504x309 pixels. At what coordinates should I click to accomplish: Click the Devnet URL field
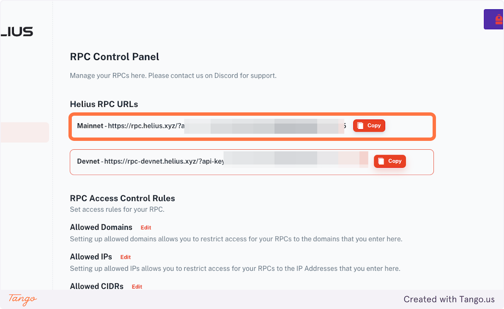point(189,161)
